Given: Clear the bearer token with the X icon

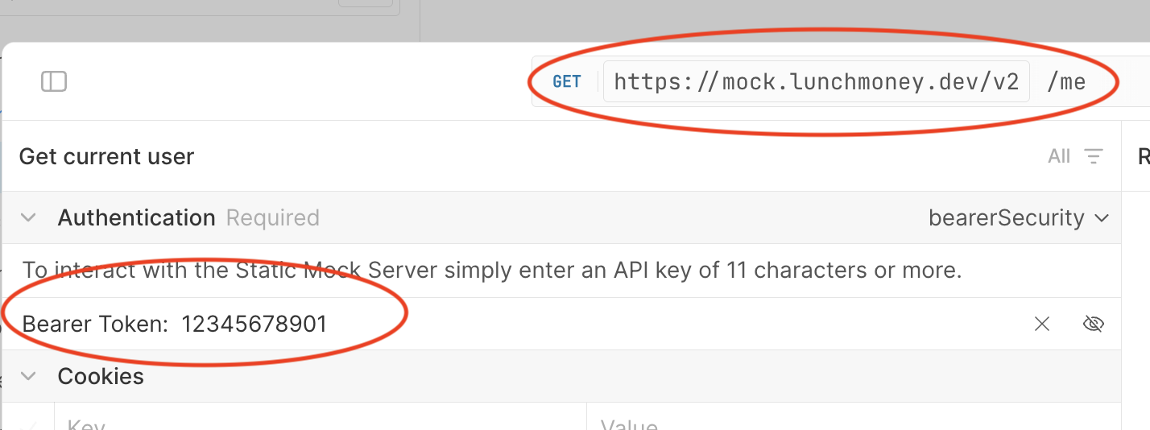Looking at the screenshot, I should 1042,324.
